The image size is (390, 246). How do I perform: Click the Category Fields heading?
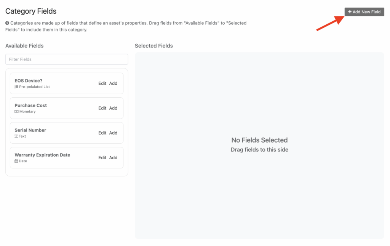30,11
